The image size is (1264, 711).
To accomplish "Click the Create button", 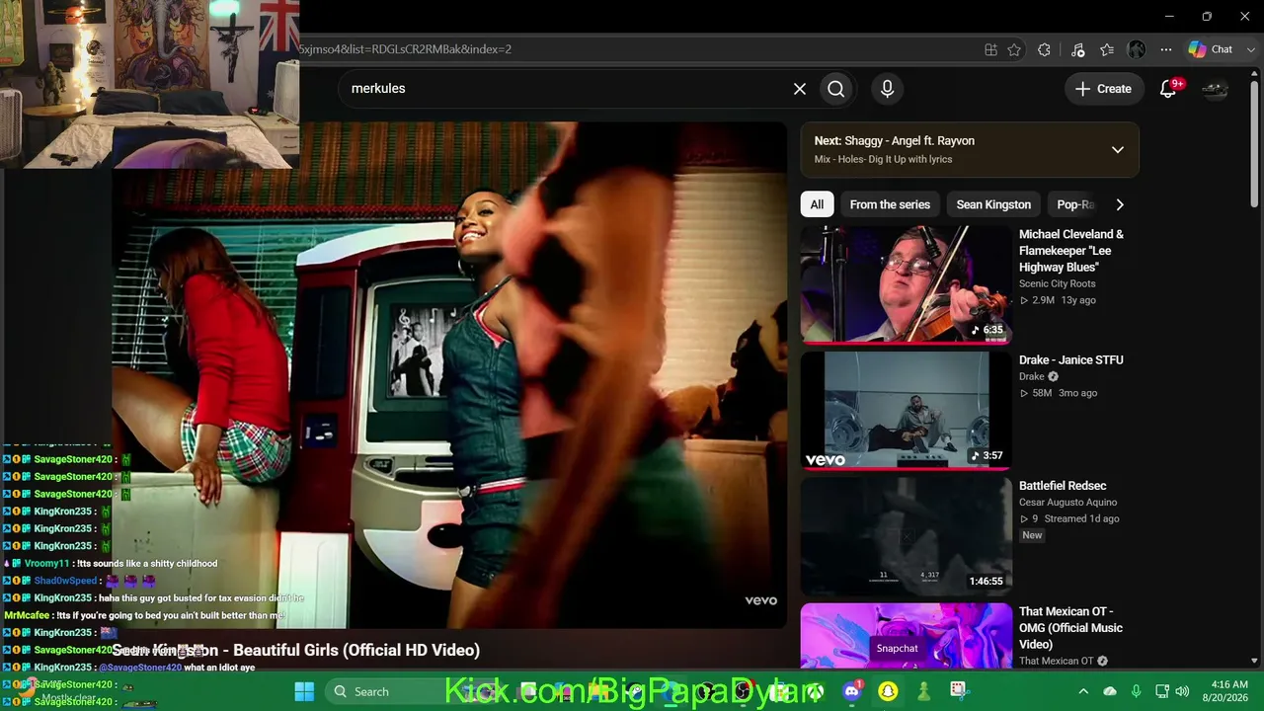I will pyautogui.click(x=1103, y=89).
